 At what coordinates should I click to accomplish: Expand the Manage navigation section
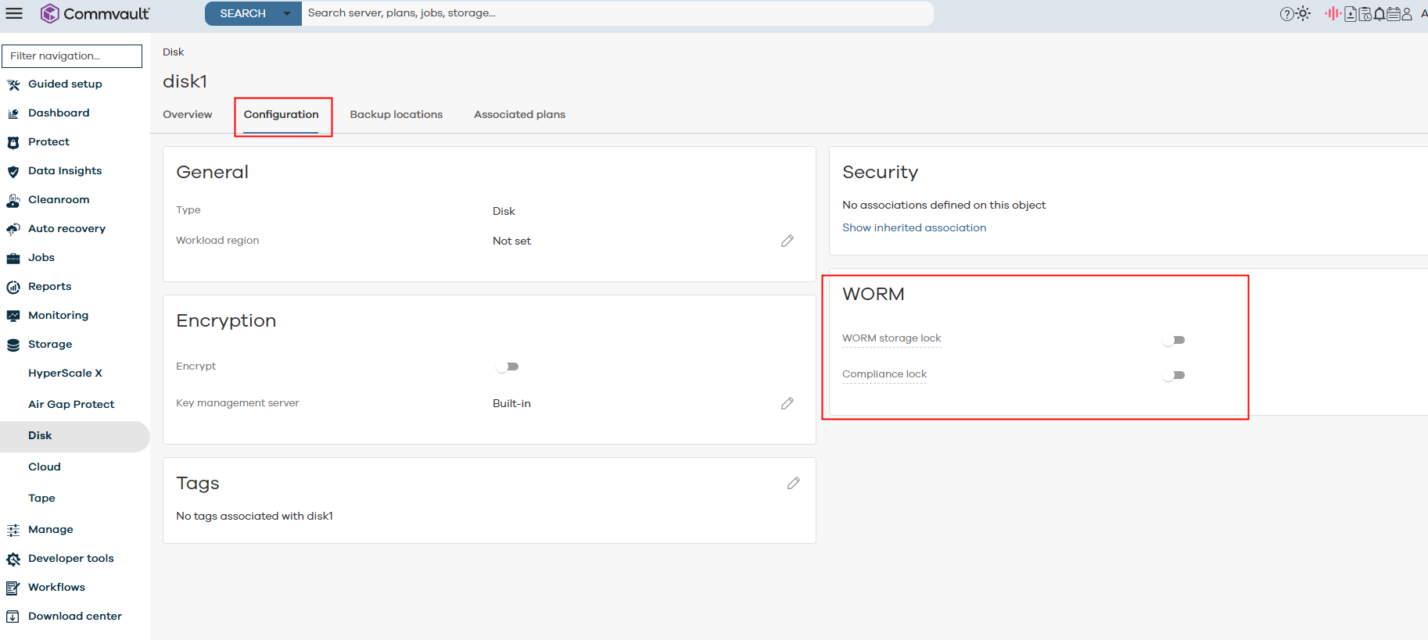pos(51,530)
